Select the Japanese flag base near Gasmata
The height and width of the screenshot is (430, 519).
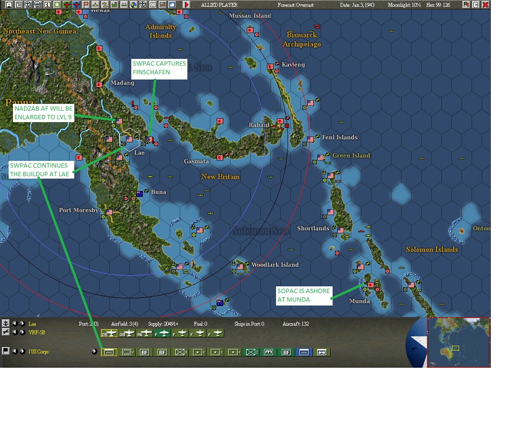(x=220, y=158)
